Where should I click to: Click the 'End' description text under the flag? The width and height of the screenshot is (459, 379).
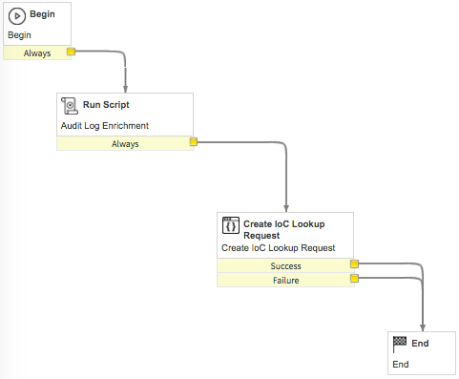point(401,364)
